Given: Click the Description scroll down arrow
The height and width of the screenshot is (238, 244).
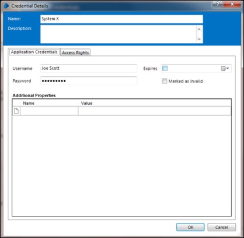Looking at the screenshot, I should tap(199, 39).
